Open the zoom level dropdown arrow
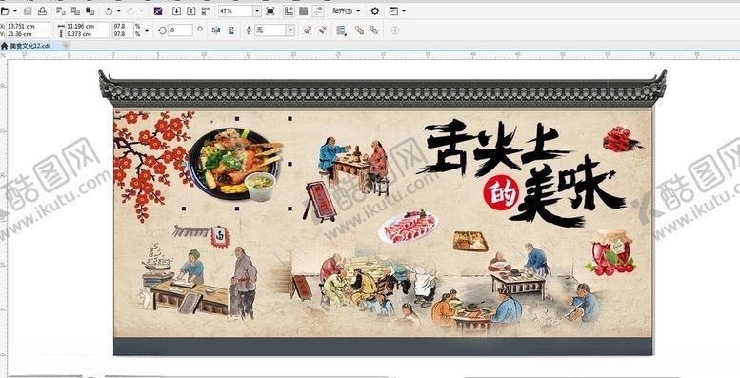This screenshot has height=378, width=740. pyautogui.click(x=257, y=10)
